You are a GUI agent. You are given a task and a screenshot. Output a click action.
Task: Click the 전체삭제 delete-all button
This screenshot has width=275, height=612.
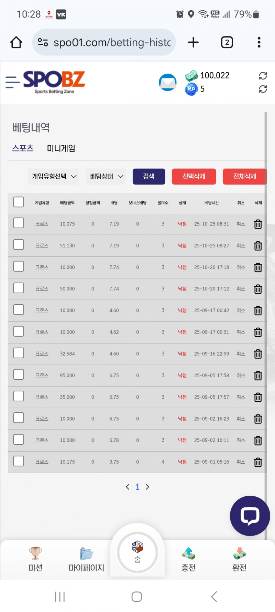click(x=244, y=176)
